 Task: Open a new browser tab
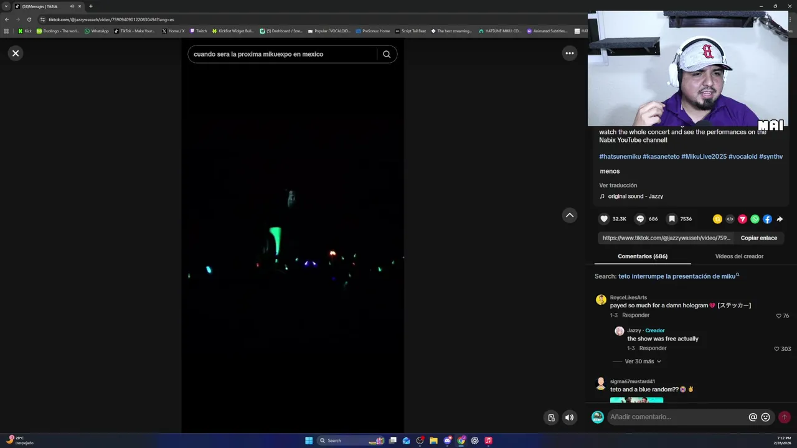[90, 6]
